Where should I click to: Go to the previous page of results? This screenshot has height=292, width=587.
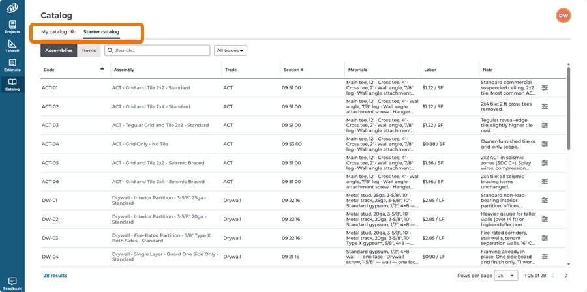click(x=553, y=276)
